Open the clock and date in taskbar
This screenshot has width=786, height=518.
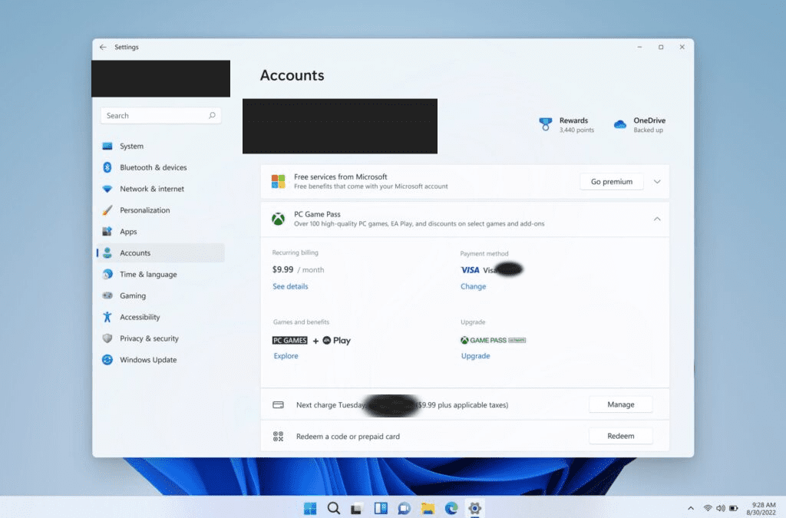(761, 509)
